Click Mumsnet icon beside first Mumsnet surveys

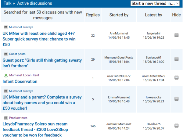[6, 27]
